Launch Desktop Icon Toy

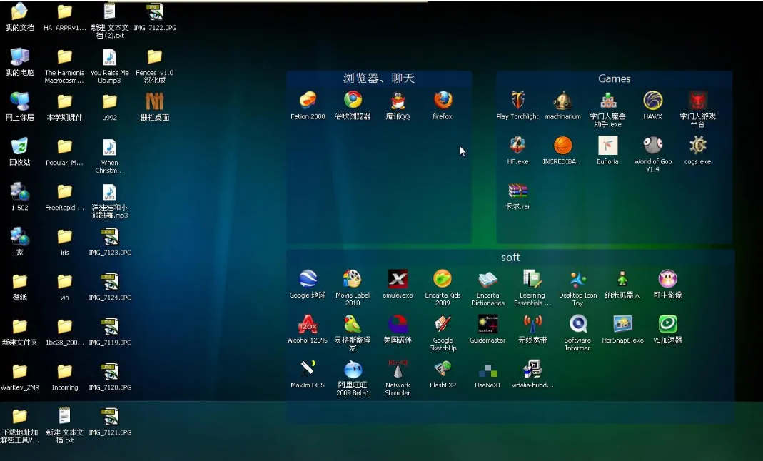click(577, 279)
